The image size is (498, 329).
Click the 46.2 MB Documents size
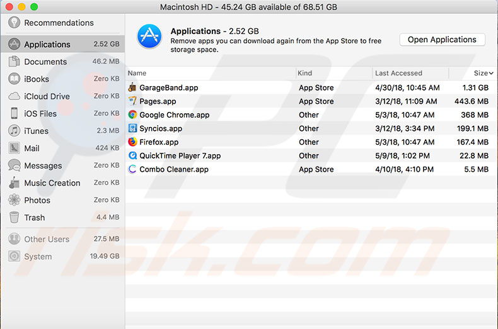[106, 61]
